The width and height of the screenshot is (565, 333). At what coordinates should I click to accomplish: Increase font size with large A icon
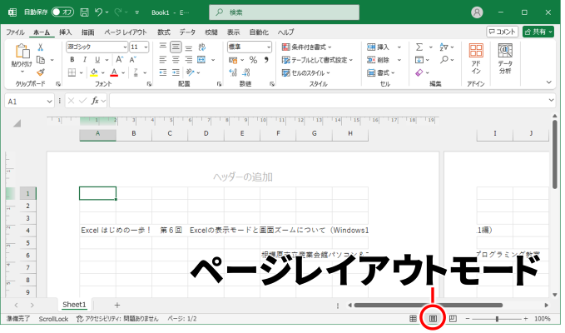pyautogui.click(x=119, y=59)
